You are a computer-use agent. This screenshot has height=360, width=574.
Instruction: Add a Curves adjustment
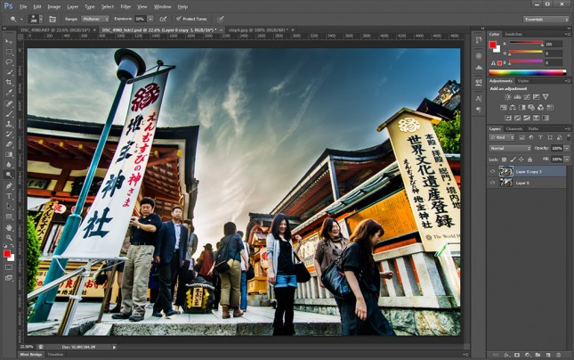527,97
